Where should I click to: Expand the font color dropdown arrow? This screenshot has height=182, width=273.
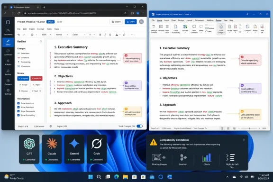tap(120, 35)
